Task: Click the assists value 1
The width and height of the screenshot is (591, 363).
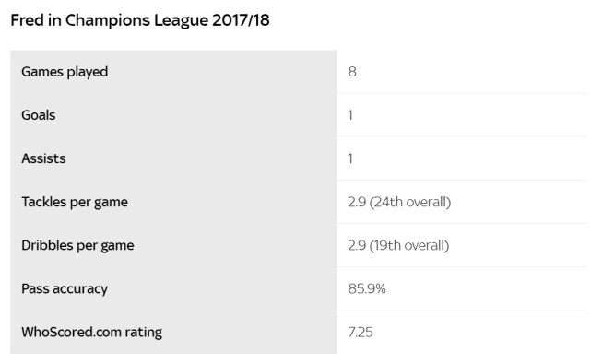Action: click(350, 158)
